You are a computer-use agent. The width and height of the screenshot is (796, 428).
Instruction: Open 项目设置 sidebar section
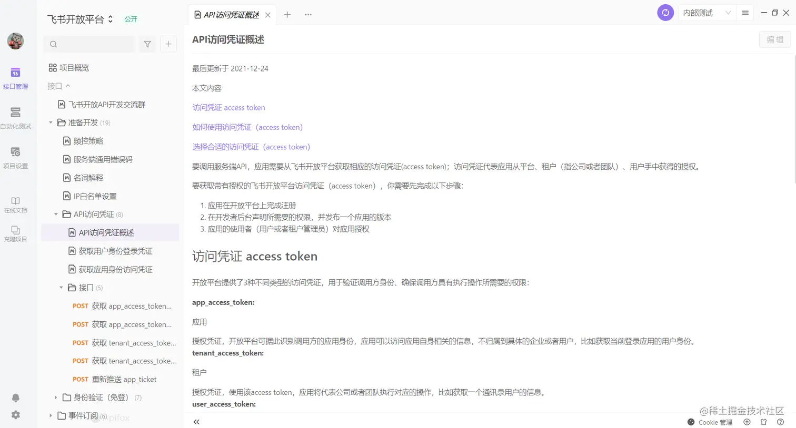tap(15, 158)
